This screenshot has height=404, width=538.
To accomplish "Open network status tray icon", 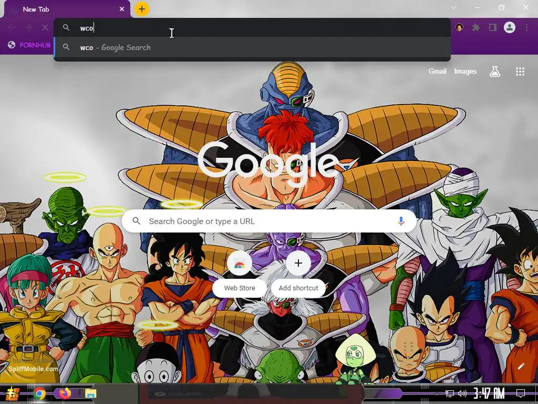I will pyautogui.click(x=450, y=393).
